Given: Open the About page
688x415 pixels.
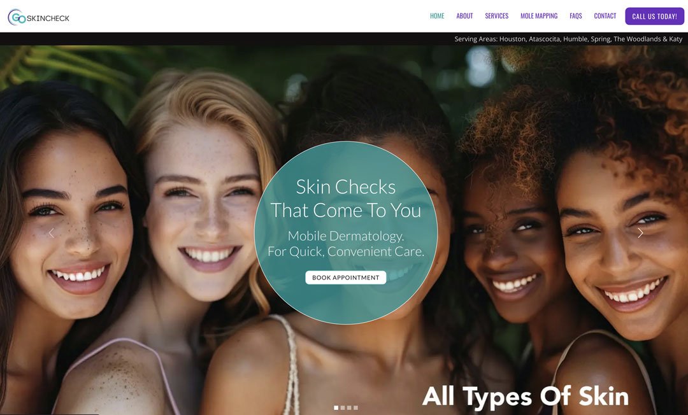Looking at the screenshot, I should click(464, 16).
